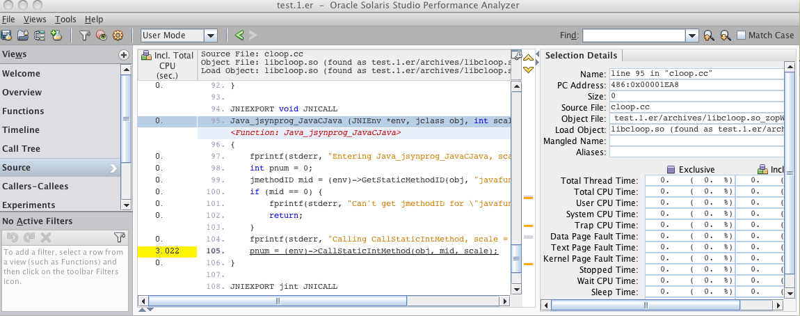Click in the Find text field

coord(634,35)
